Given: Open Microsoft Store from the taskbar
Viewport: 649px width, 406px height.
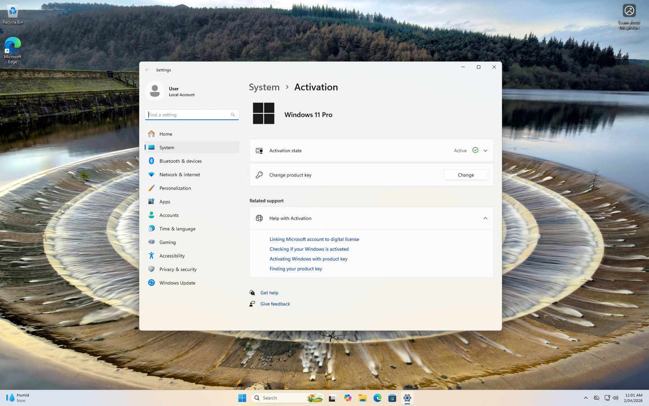Looking at the screenshot, I should tap(392, 398).
